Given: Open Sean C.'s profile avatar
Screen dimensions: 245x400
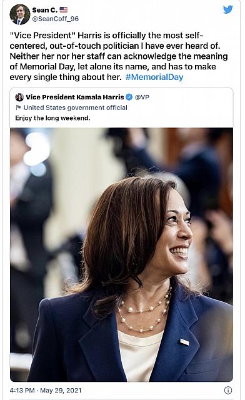Looking at the screenshot, I should click(20, 14).
